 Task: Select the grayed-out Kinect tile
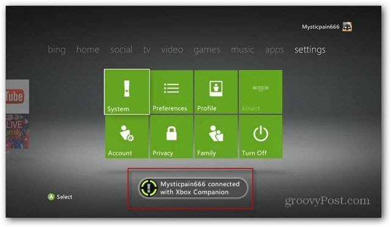click(x=261, y=92)
